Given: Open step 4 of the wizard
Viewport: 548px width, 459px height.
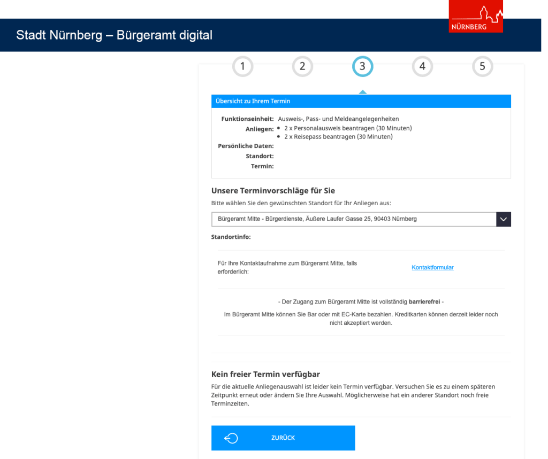Looking at the screenshot, I should [x=422, y=66].
